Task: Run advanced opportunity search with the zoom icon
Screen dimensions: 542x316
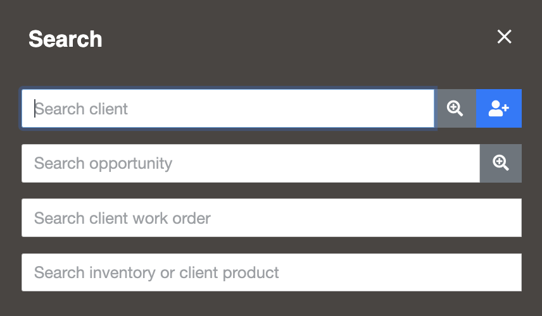Action: click(501, 163)
